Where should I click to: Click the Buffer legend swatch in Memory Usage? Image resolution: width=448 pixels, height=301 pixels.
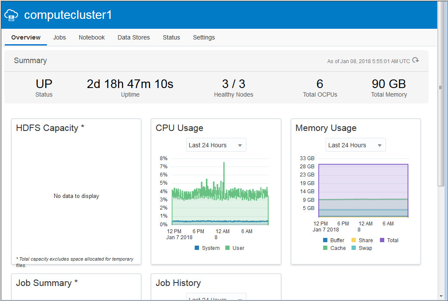tap(325, 240)
